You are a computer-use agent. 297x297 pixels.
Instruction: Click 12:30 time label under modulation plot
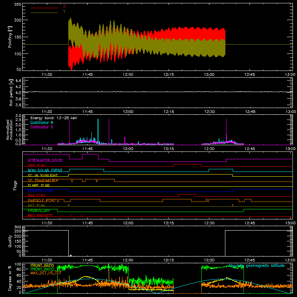(209, 149)
